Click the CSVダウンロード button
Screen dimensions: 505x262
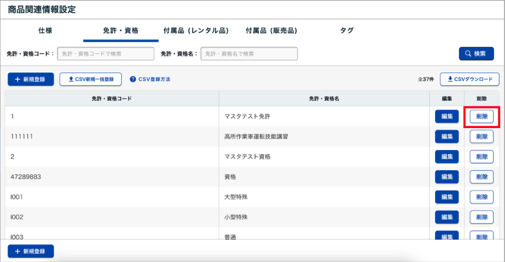click(x=469, y=79)
